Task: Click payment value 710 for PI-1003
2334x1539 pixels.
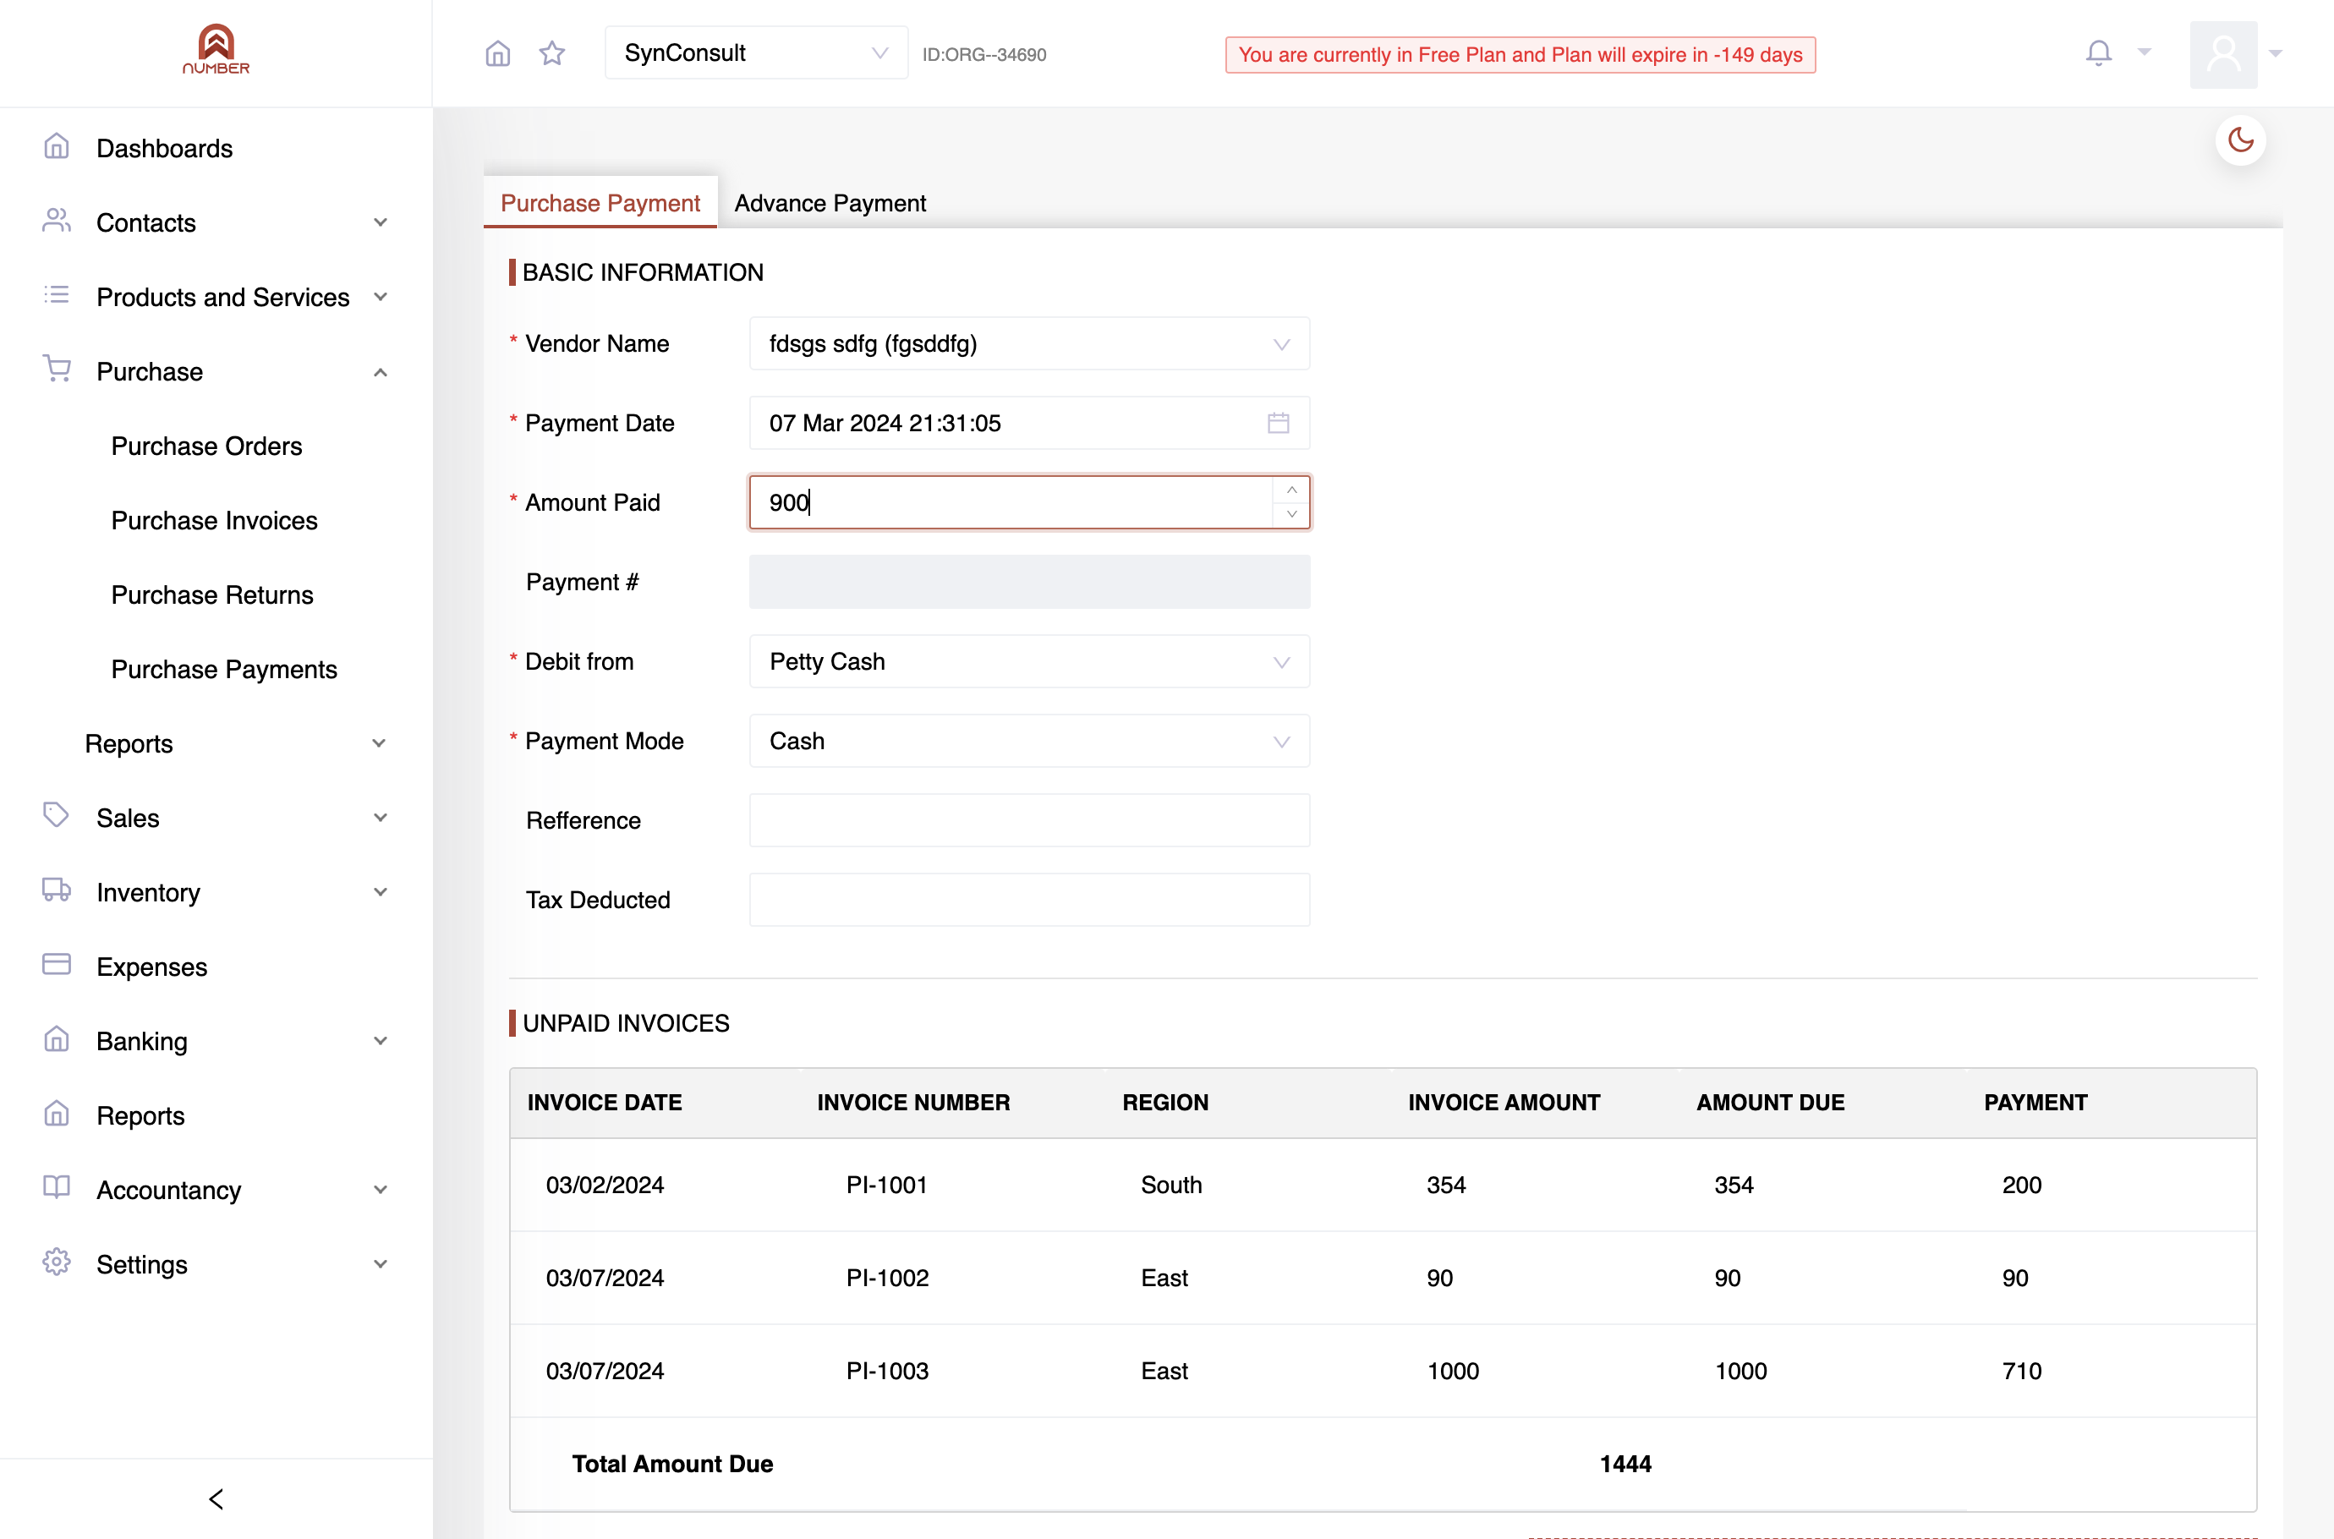Action: coord(2022,1372)
